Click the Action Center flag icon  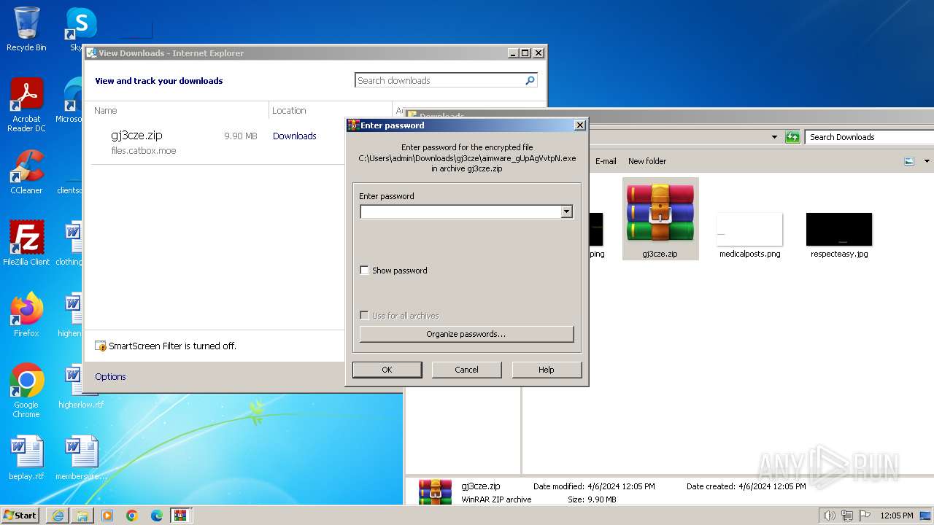click(865, 516)
